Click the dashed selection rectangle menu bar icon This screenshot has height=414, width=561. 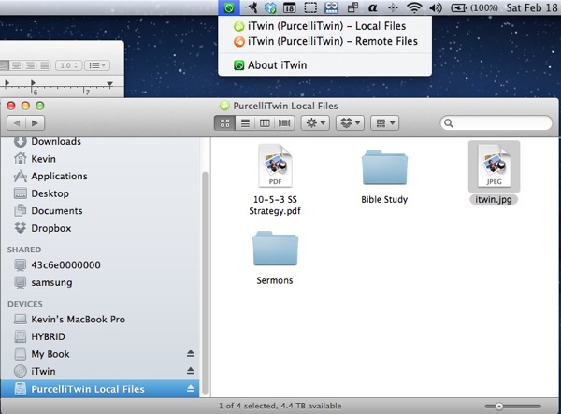[310, 7]
